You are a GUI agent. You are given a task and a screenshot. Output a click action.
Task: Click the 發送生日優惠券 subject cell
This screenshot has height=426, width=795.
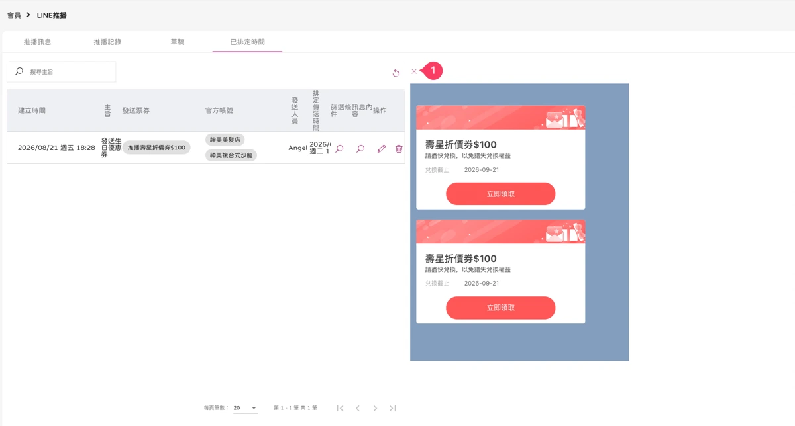pos(111,148)
